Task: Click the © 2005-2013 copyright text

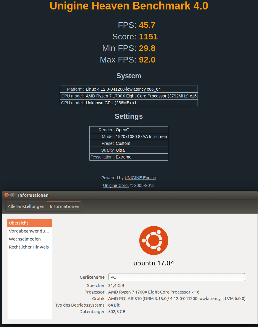Action: 142,185
